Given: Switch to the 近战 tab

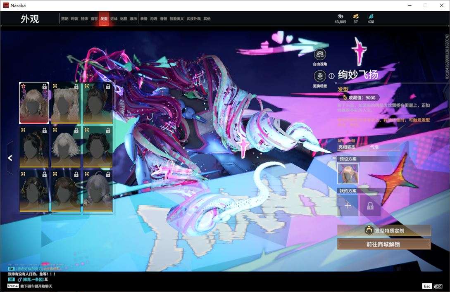Looking at the screenshot, I should [x=114, y=19].
